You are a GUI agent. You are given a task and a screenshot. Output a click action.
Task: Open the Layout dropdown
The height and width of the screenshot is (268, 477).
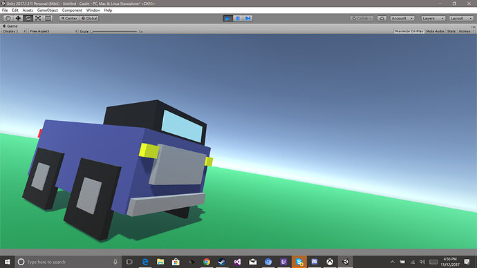click(x=461, y=19)
